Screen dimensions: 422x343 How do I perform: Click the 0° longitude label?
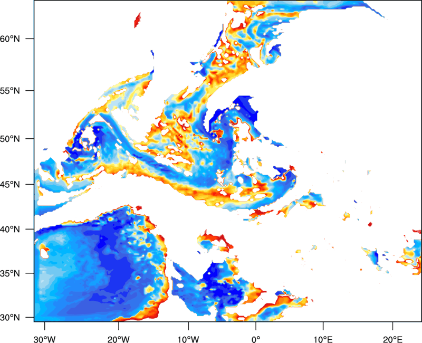pos(256,339)
